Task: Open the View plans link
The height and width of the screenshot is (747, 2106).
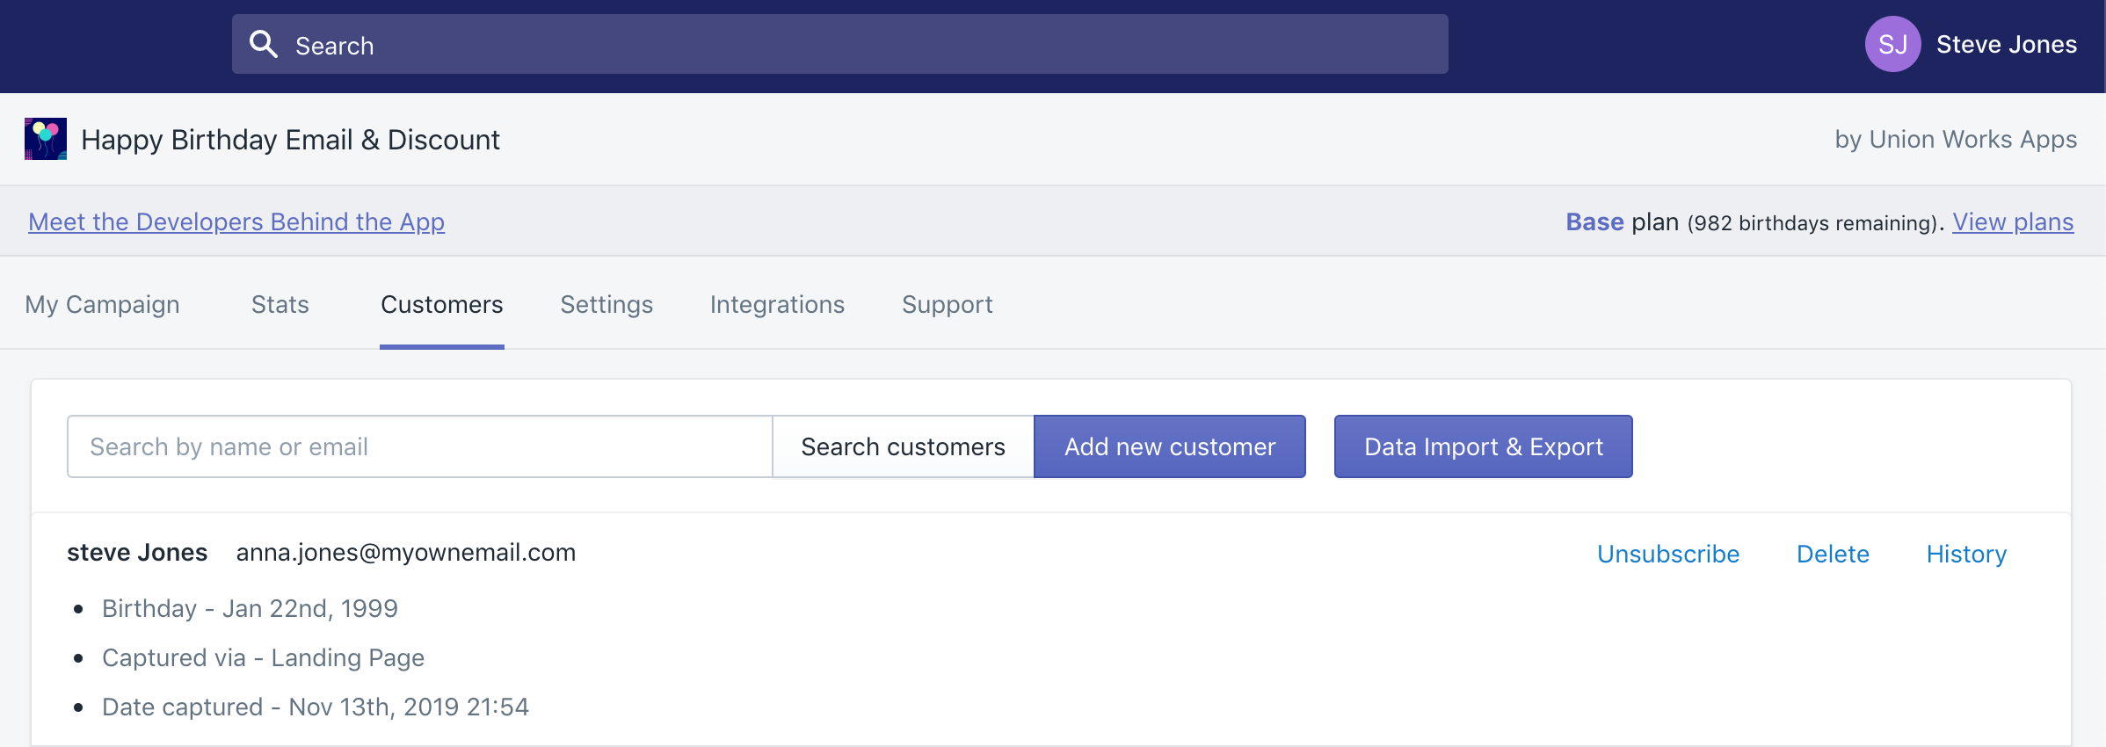Action: pos(2012,221)
